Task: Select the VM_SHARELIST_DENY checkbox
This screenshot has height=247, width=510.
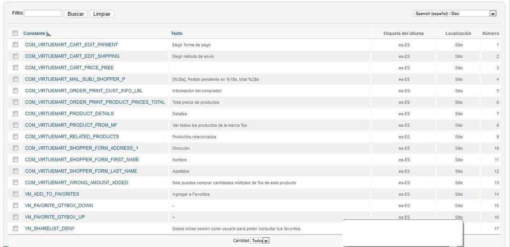Action: pos(15,228)
